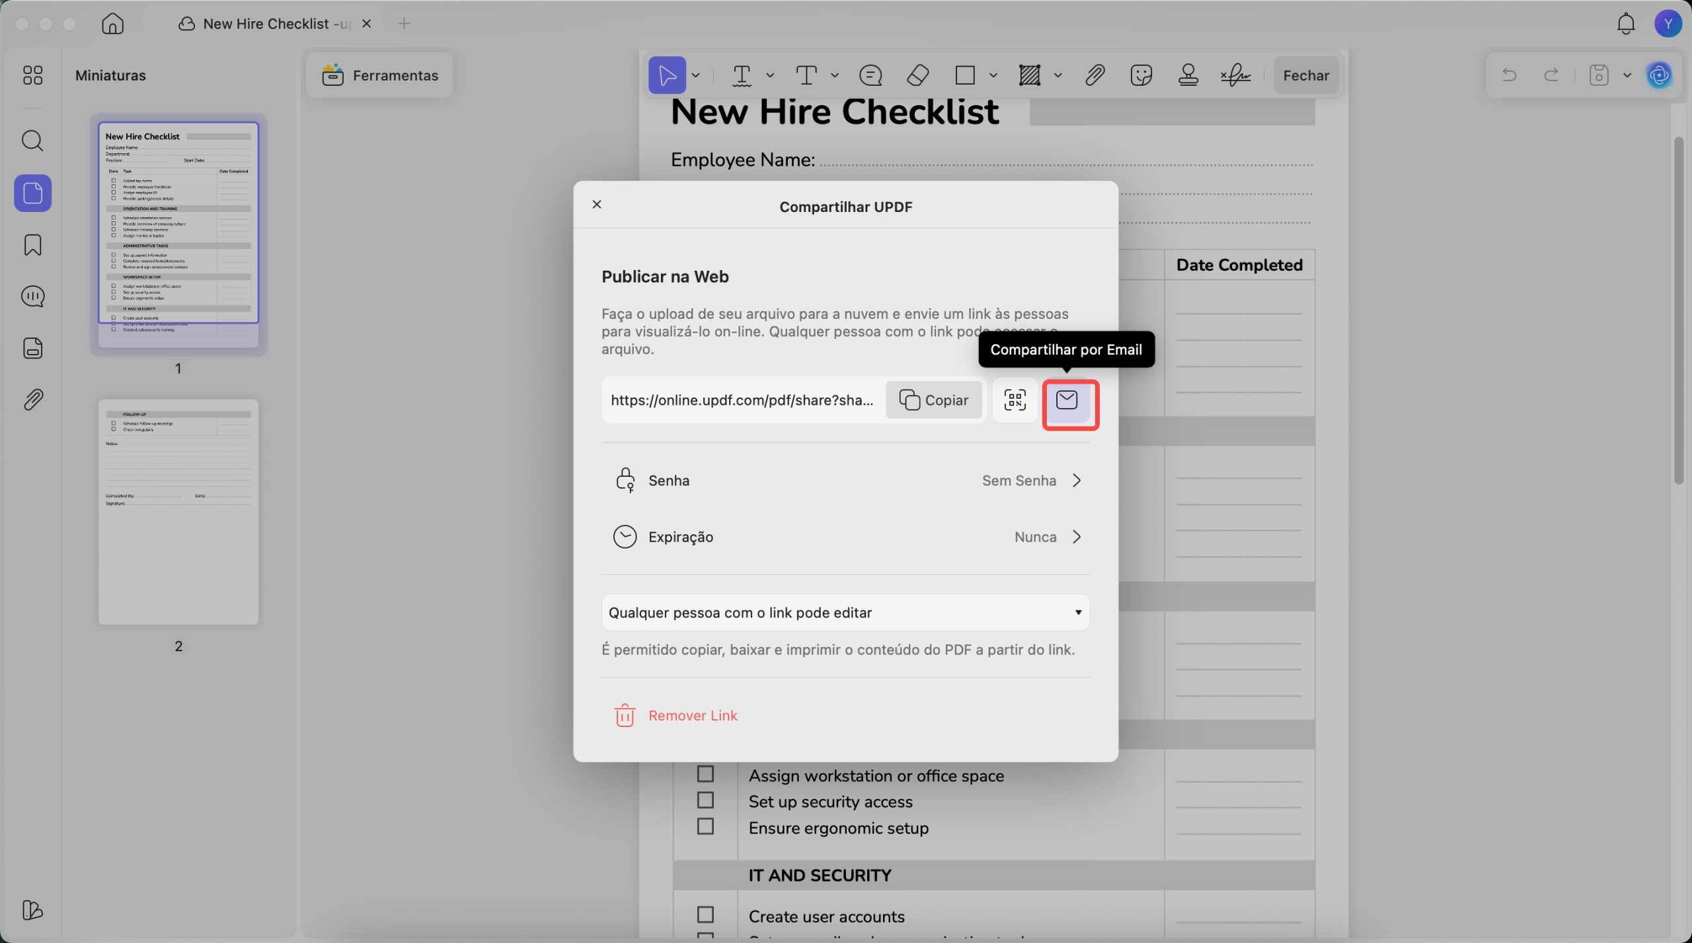Click the share URL text field
Screen dimensions: 1692x943
(x=742, y=400)
